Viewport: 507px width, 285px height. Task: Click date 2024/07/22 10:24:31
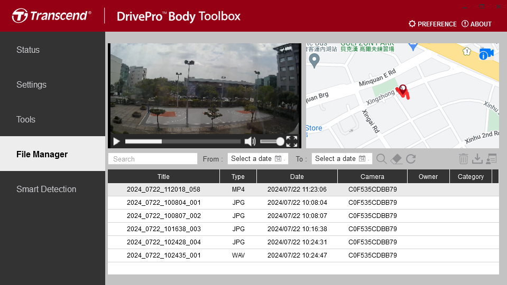click(x=297, y=242)
